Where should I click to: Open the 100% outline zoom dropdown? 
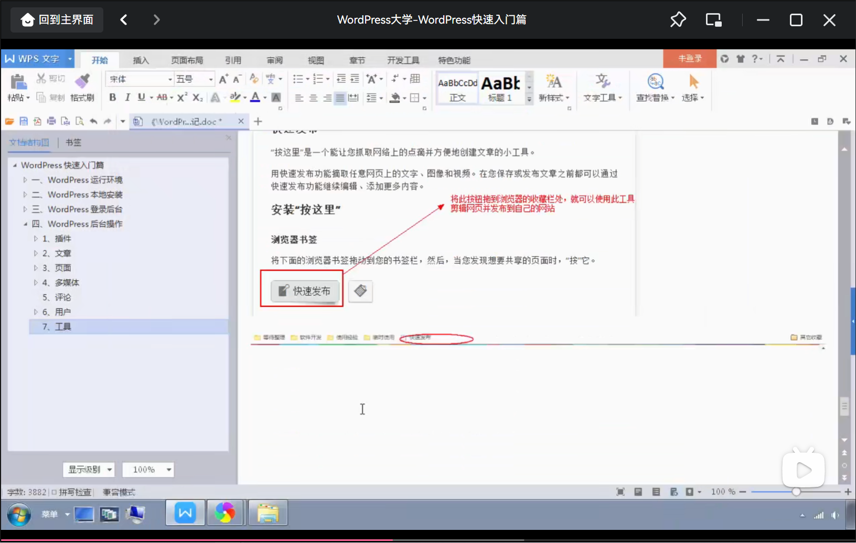148,470
